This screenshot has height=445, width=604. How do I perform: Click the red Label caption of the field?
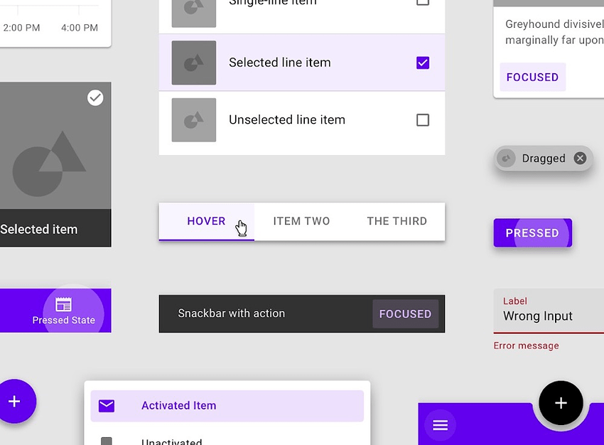pyautogui.click(x=515, y=301)
